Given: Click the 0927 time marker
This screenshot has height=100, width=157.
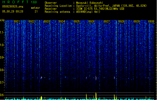Looking at the screenshot, I should point(107,21).
